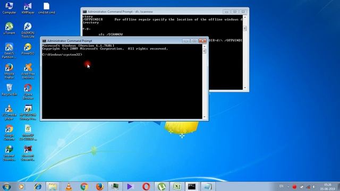Click the EN language indicator in tray
Viewport: 340px width, 191px height.
point(281,186)
